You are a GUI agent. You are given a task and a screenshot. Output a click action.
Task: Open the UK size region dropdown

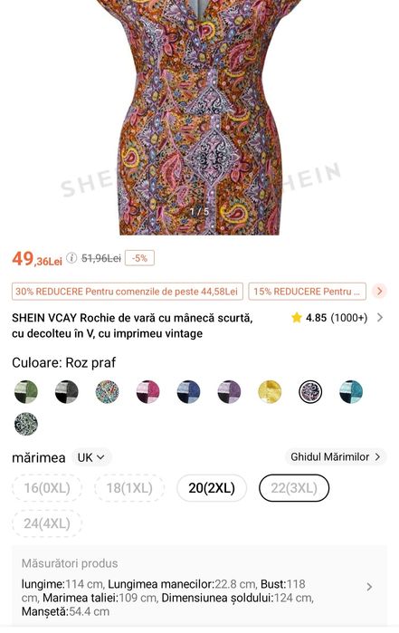click(91, 457)
